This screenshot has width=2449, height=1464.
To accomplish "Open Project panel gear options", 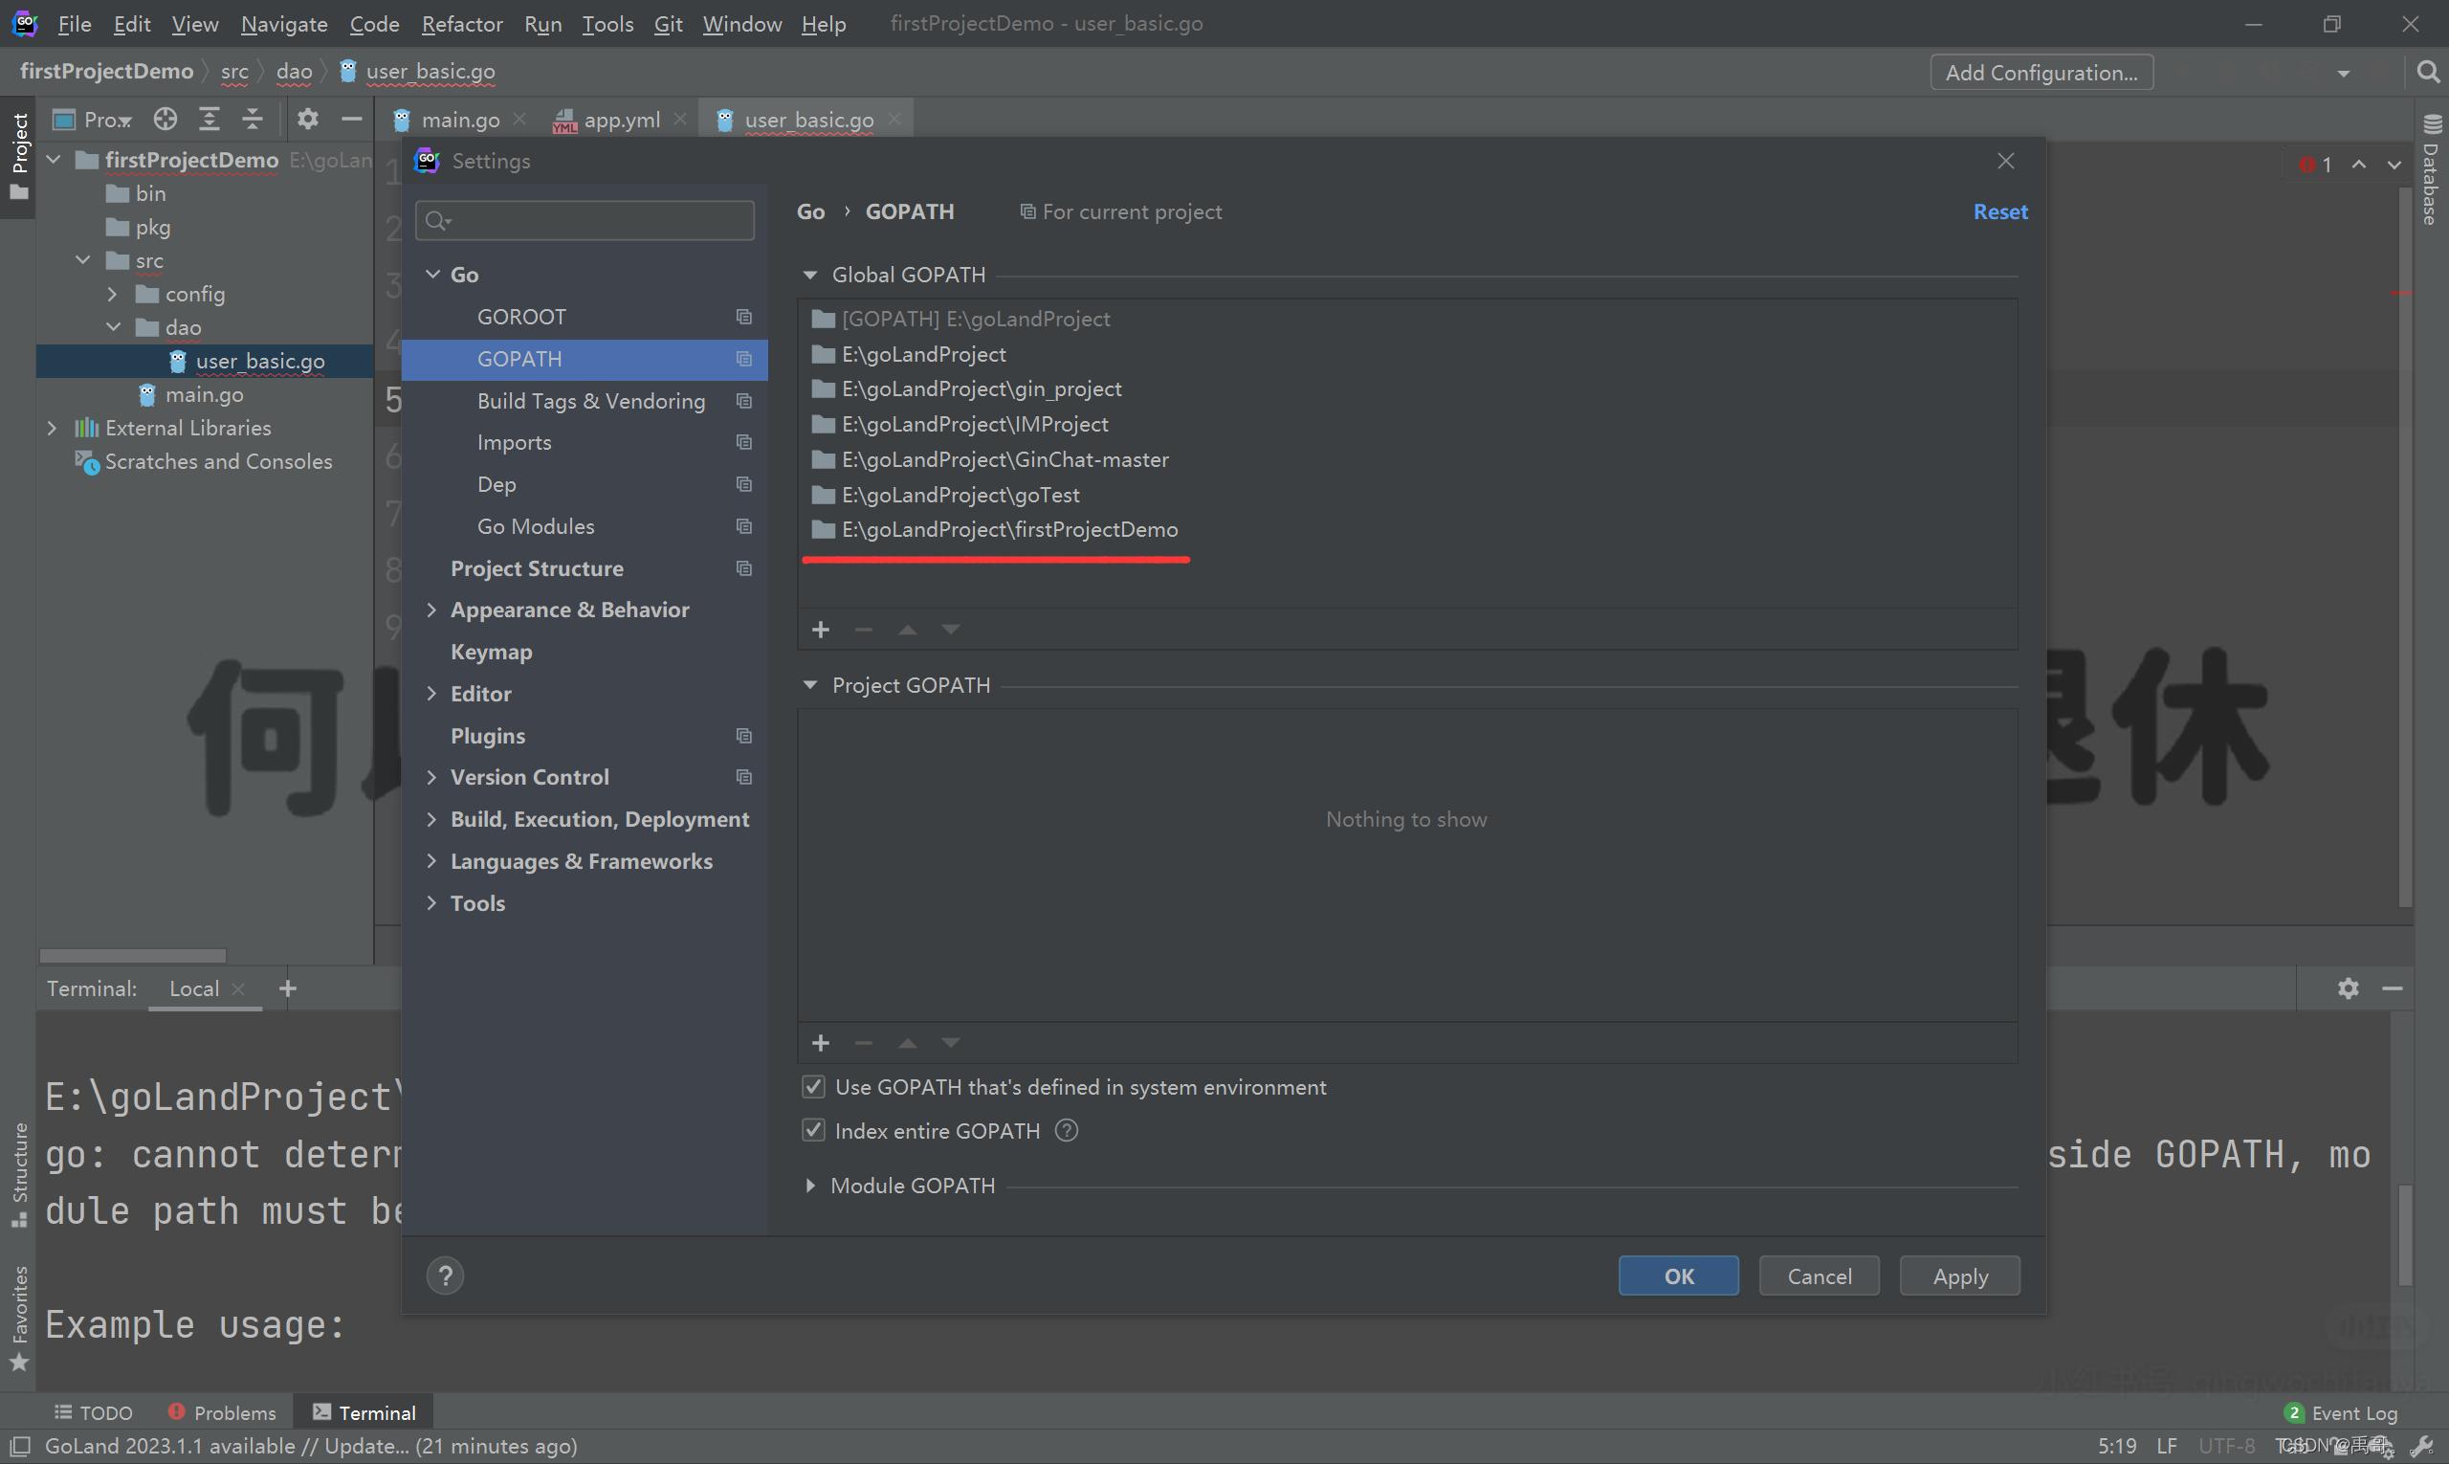I will coord(308,120).
